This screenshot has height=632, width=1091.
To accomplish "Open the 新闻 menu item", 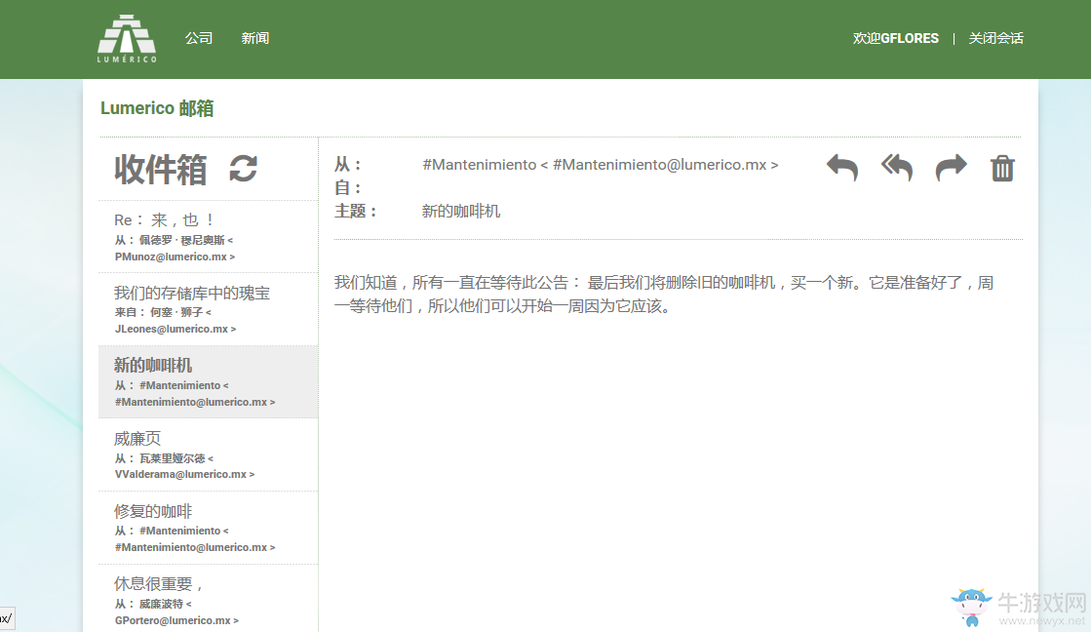I will [255, 38].
